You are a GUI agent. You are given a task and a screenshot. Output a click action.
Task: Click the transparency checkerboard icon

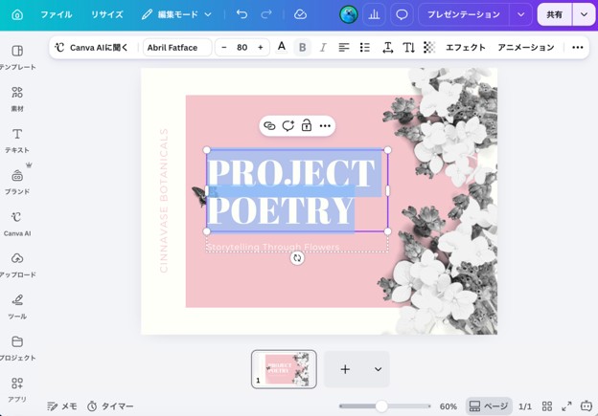[x=429, y=48]
